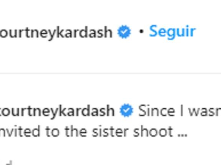The image size is (221, 165).
Task: Click the word 'shoot' in the caption
Action: coord(153,132)
